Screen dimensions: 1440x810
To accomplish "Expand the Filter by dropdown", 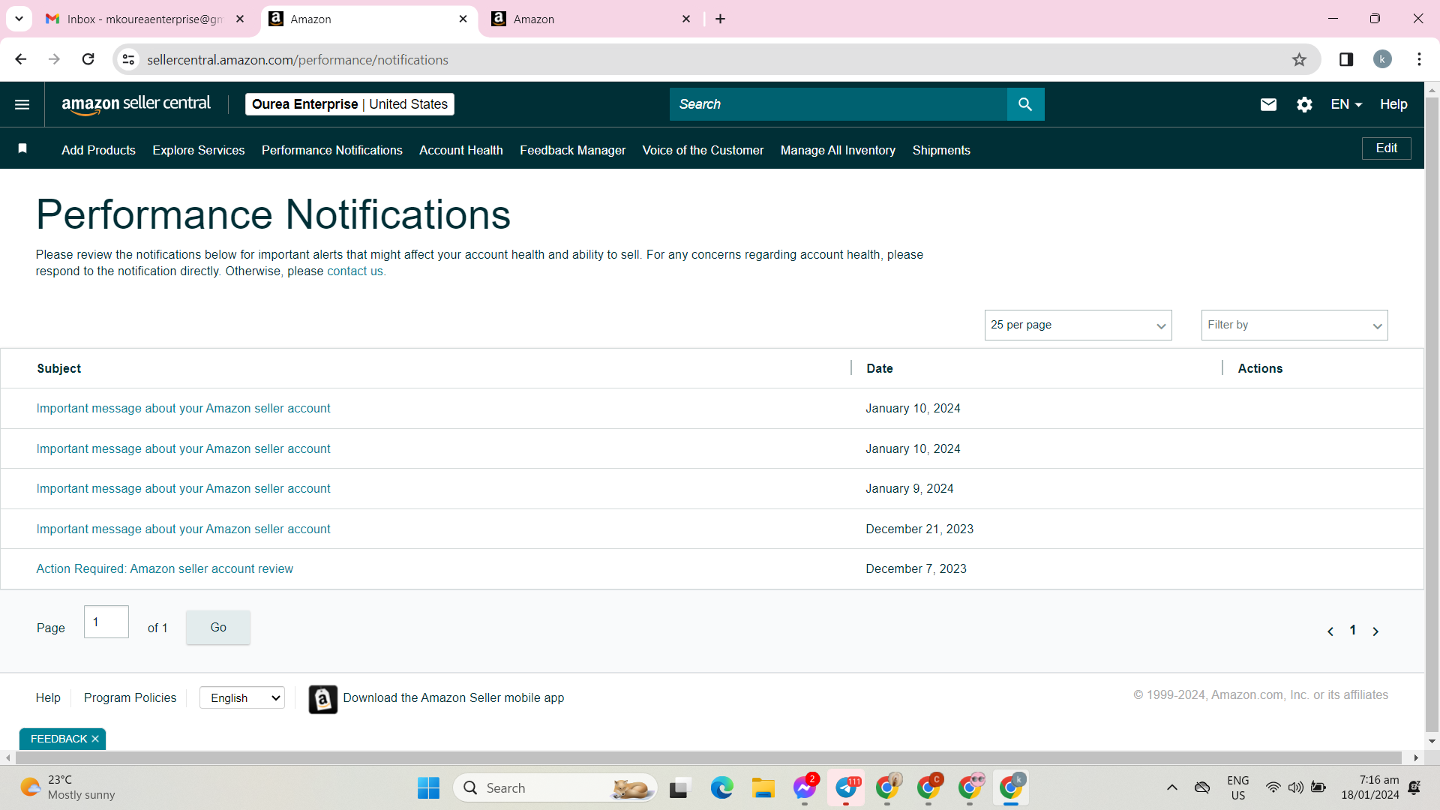I will click(1294, 325).
